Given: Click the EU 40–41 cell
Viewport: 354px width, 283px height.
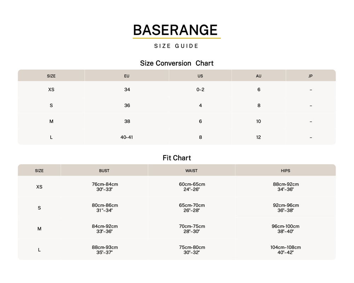Looking at the screenshot, I should 127,137.
